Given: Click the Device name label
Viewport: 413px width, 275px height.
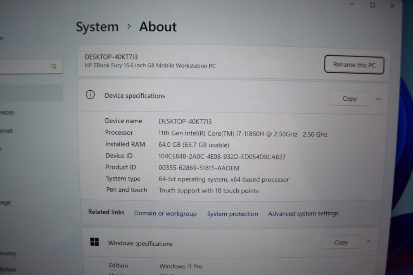Looking at the screenshot, I should click(x=123, y=121).
